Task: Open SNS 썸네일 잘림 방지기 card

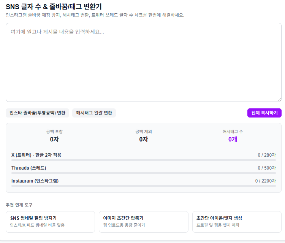Action: (50, 222)
